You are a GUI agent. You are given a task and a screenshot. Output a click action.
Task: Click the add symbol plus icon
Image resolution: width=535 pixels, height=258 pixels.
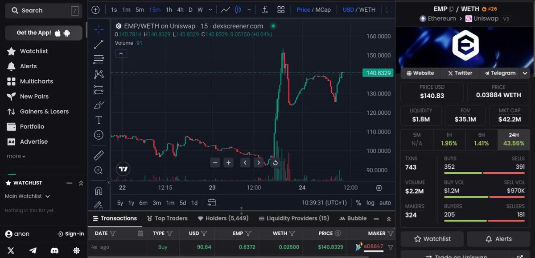pos(96,9)
